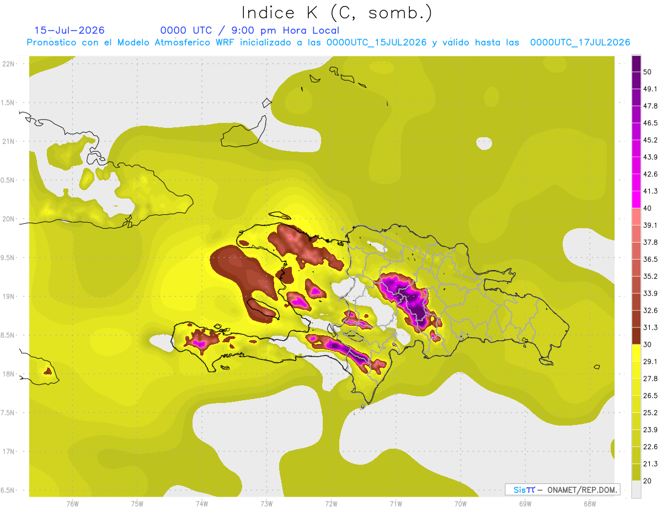The image size is (662, 511).
Task: Click the colorbar label "20"
Action: point(648,481)
